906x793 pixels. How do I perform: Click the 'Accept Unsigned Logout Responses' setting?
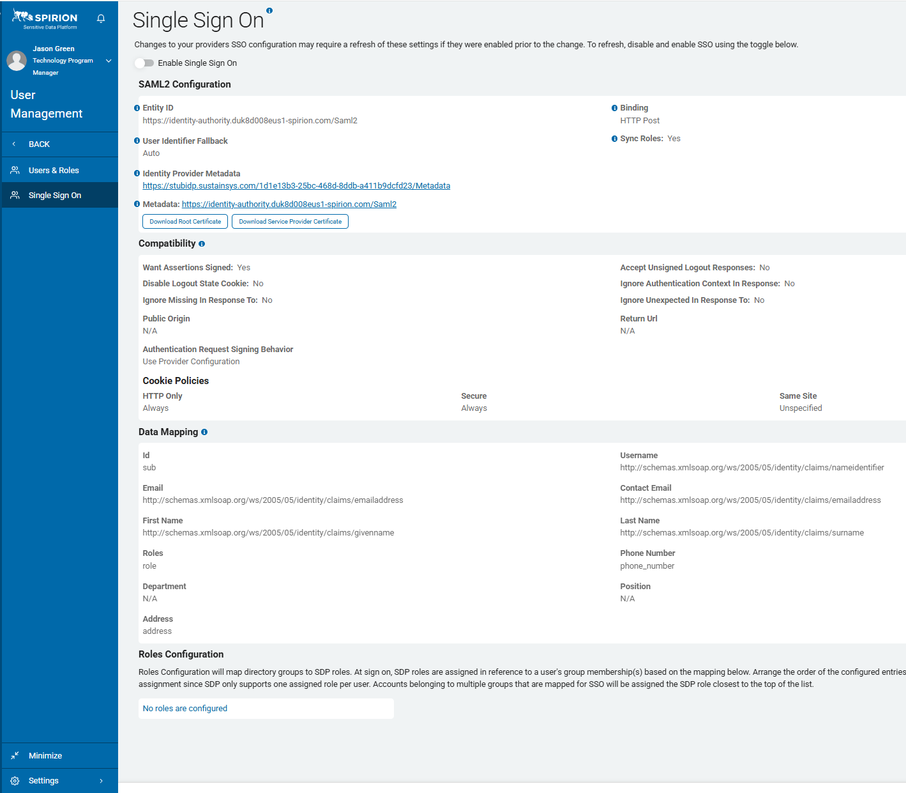(695, 268)
